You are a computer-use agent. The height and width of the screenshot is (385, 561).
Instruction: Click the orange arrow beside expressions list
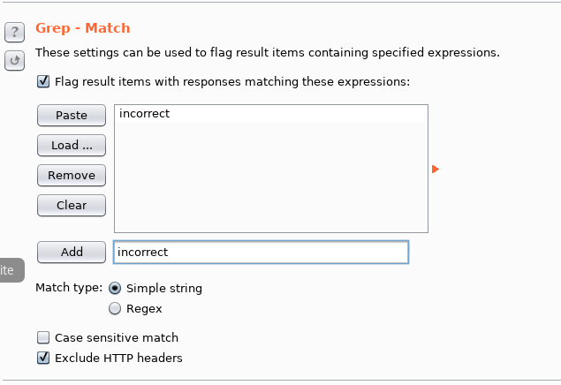(436, 169)
